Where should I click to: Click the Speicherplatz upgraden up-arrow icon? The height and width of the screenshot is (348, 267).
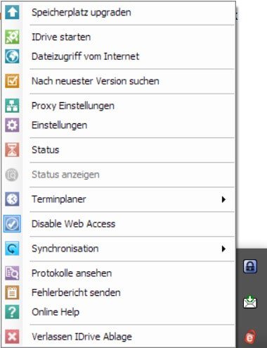pyautogui.click(x=12, y=12)
